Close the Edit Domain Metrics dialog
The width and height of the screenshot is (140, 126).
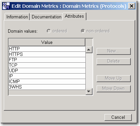(x=131, y=6)
